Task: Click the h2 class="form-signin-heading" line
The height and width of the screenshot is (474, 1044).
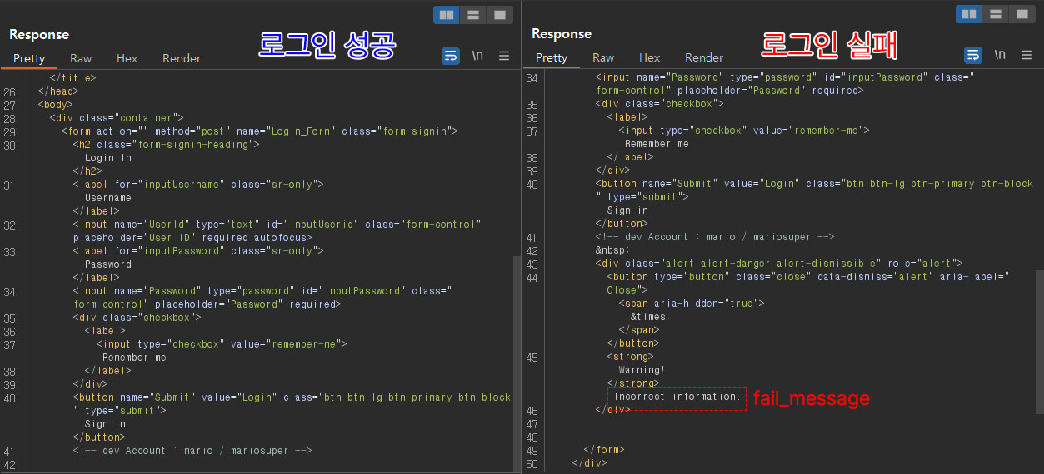Action: 166,145
